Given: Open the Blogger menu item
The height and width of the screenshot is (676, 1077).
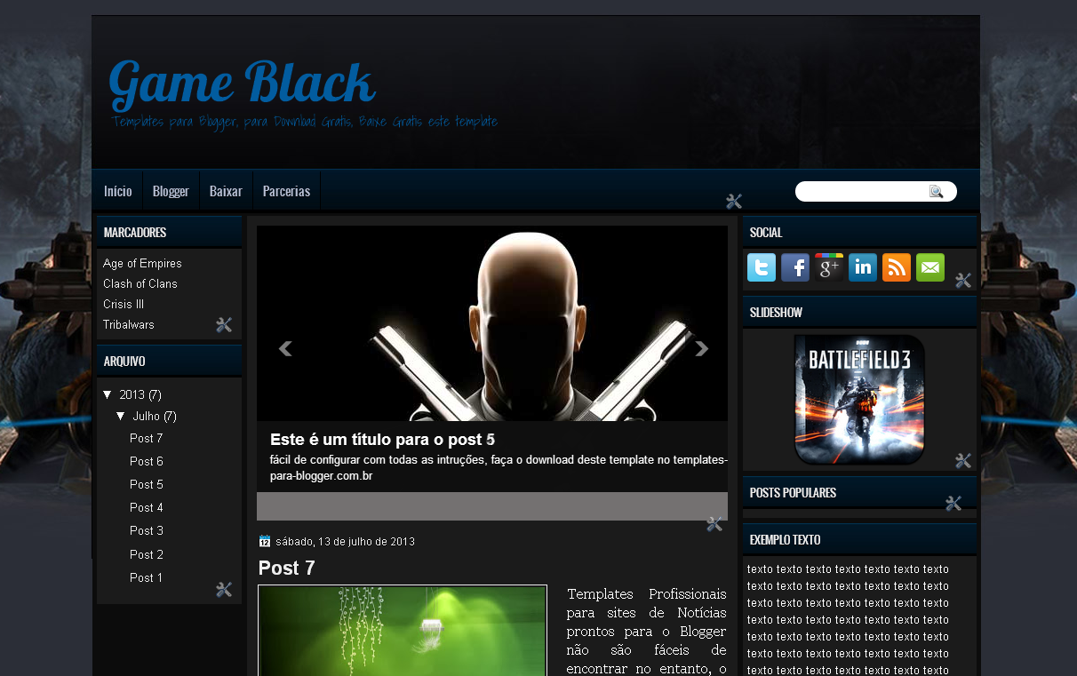Looking at the screenshot, I should 171,191.
